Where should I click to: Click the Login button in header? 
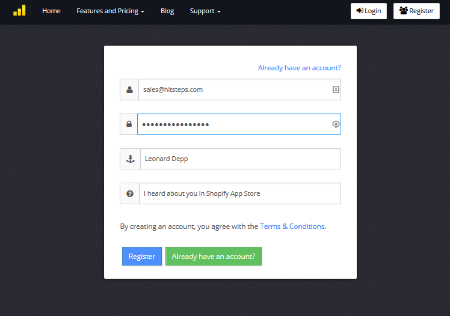click(369, 11)
